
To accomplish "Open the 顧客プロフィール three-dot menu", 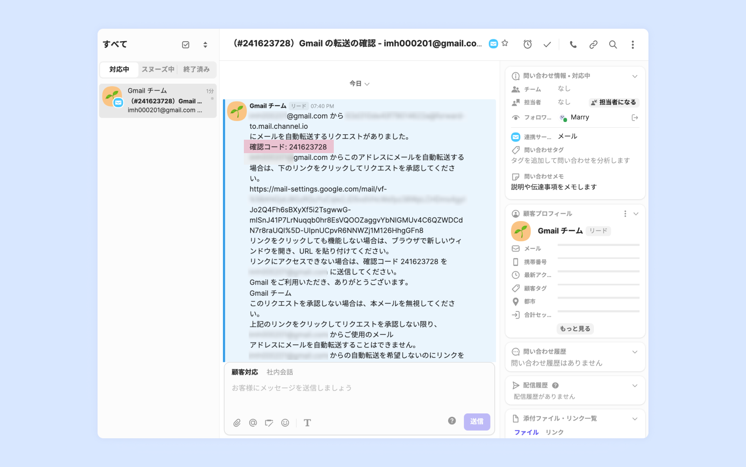I will 625,214.
